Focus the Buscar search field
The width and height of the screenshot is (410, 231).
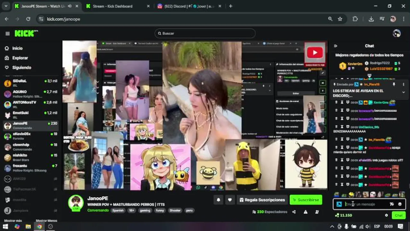click(205, 33)
